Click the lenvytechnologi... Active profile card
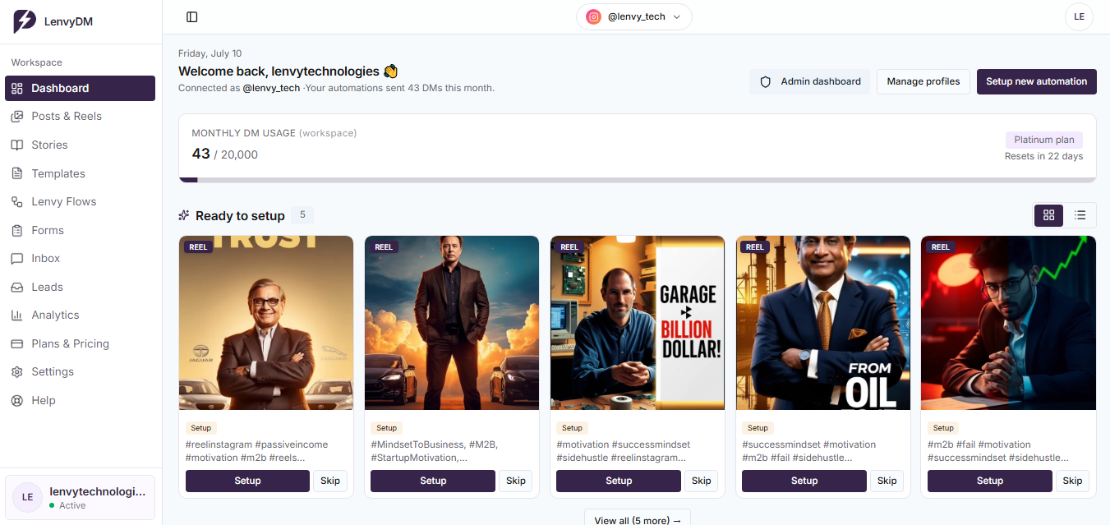 (80, 497)
